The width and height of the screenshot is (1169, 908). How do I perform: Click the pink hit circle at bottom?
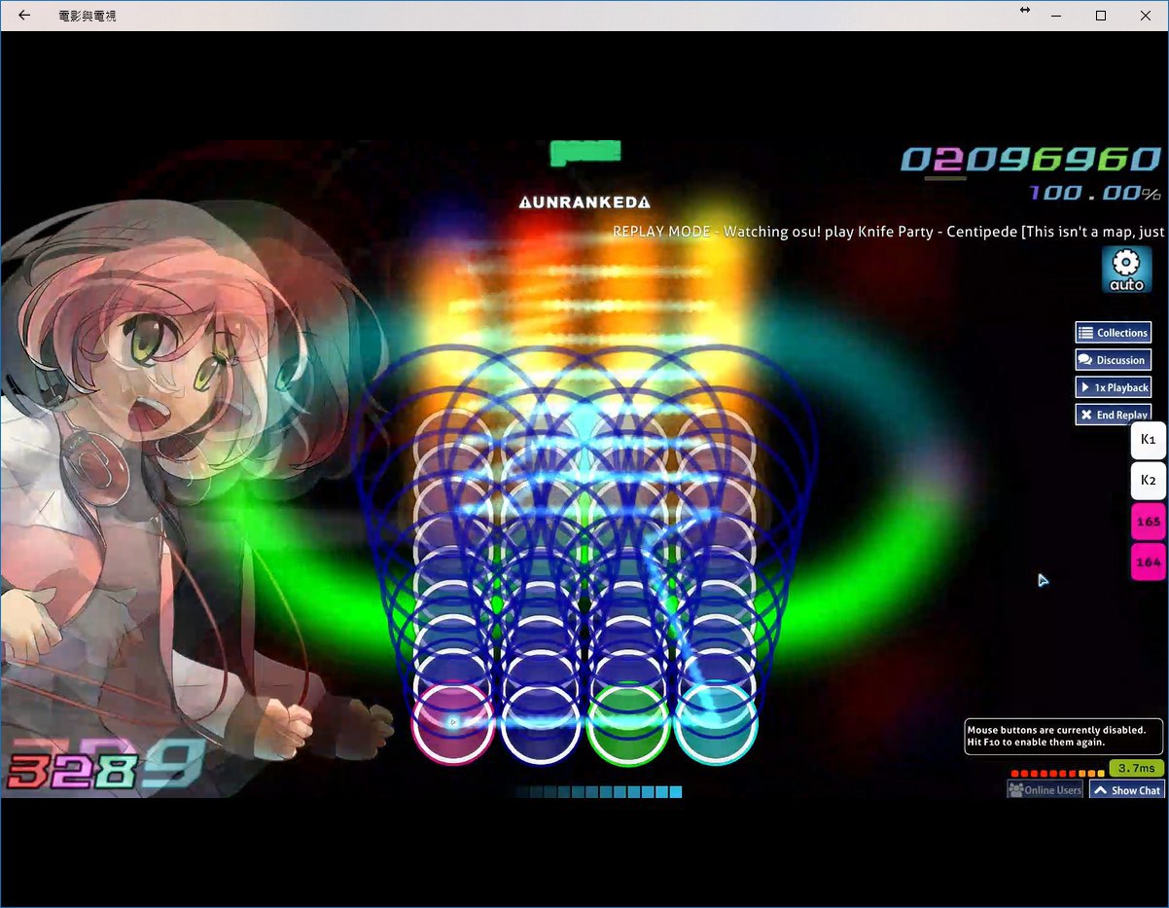pos(453,723)
